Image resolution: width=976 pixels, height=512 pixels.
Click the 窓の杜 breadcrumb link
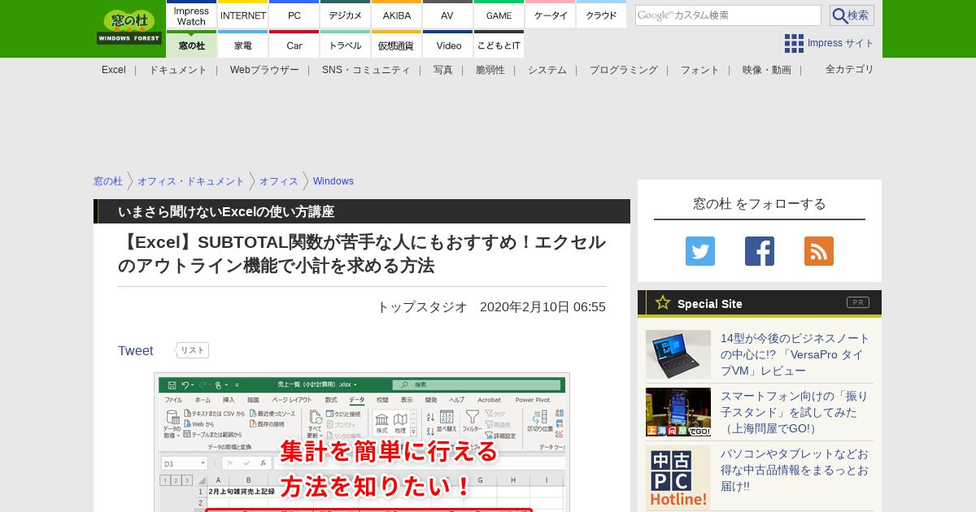pos(108,181)
